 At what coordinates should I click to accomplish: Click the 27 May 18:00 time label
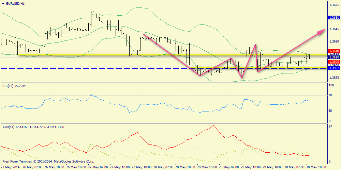141,167
